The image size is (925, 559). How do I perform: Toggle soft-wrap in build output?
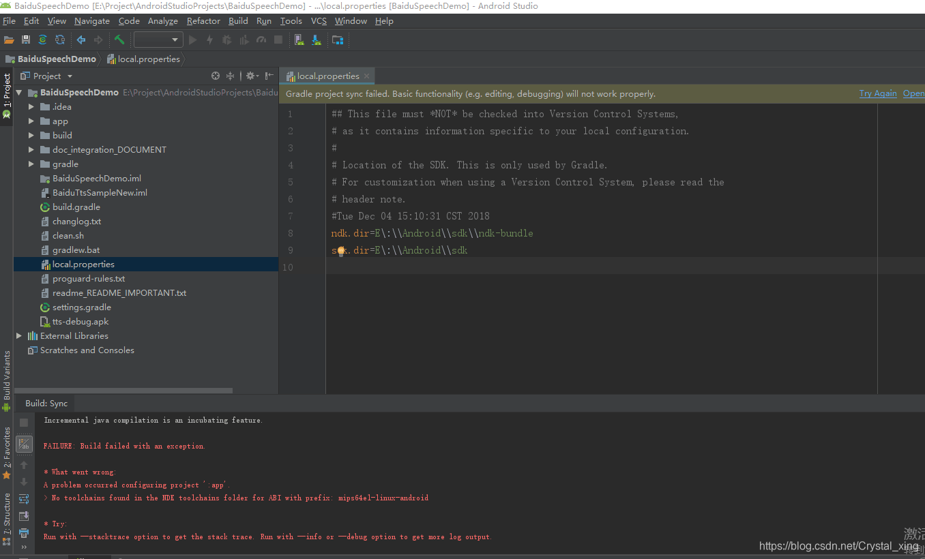click(24, 499)
